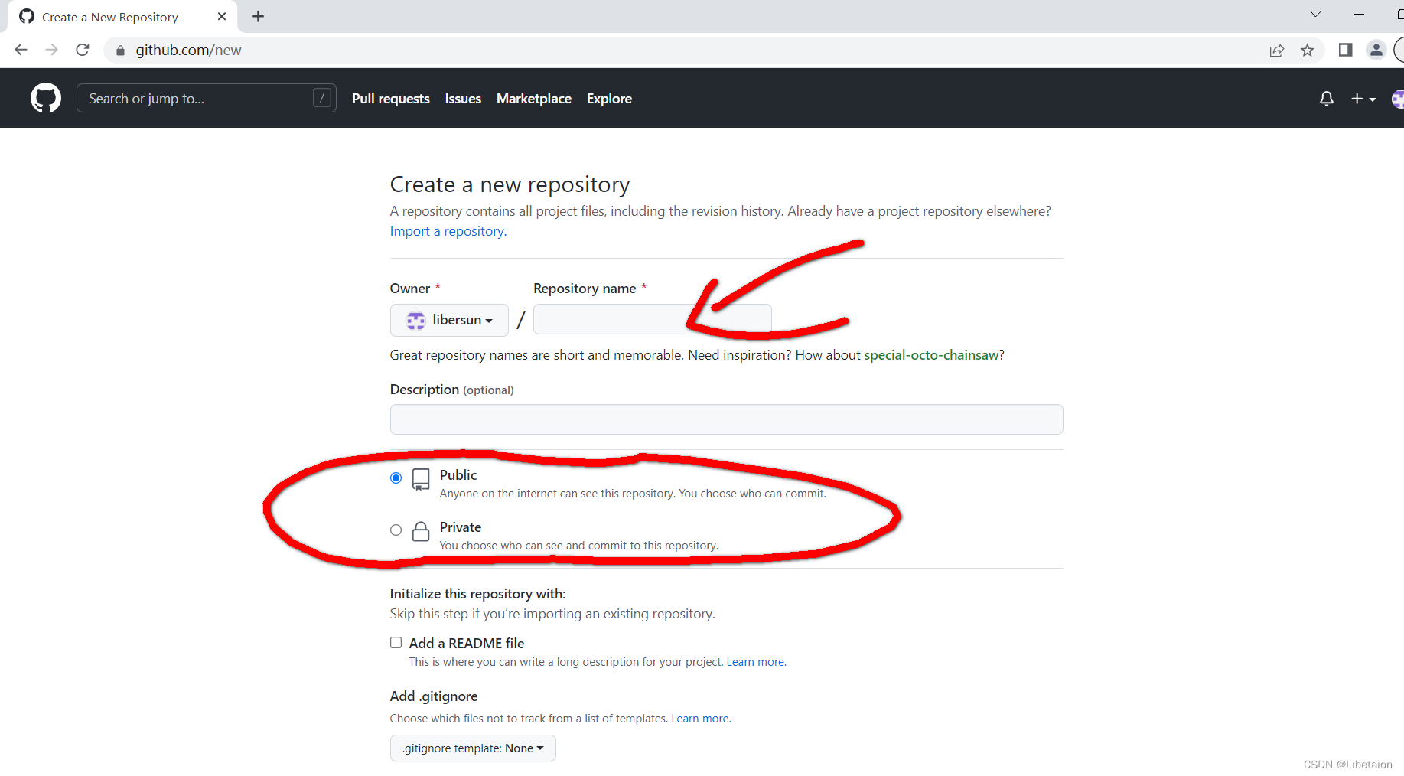Open Pull requests page

pyautogui.click(x=391, y=99)
